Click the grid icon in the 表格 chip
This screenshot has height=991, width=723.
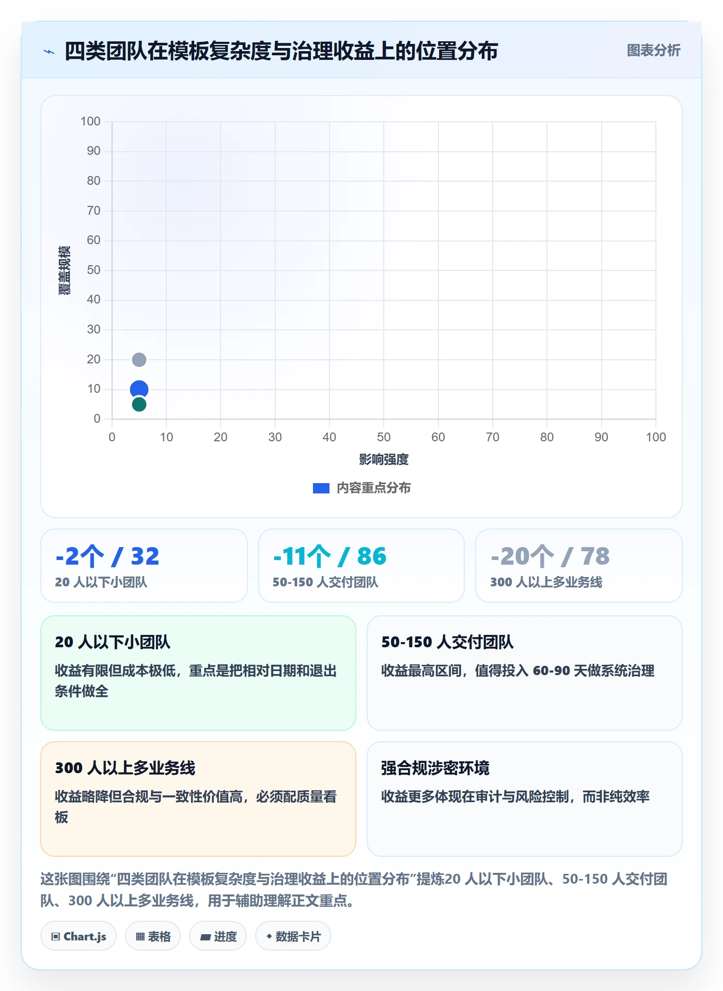click(140, 937)
